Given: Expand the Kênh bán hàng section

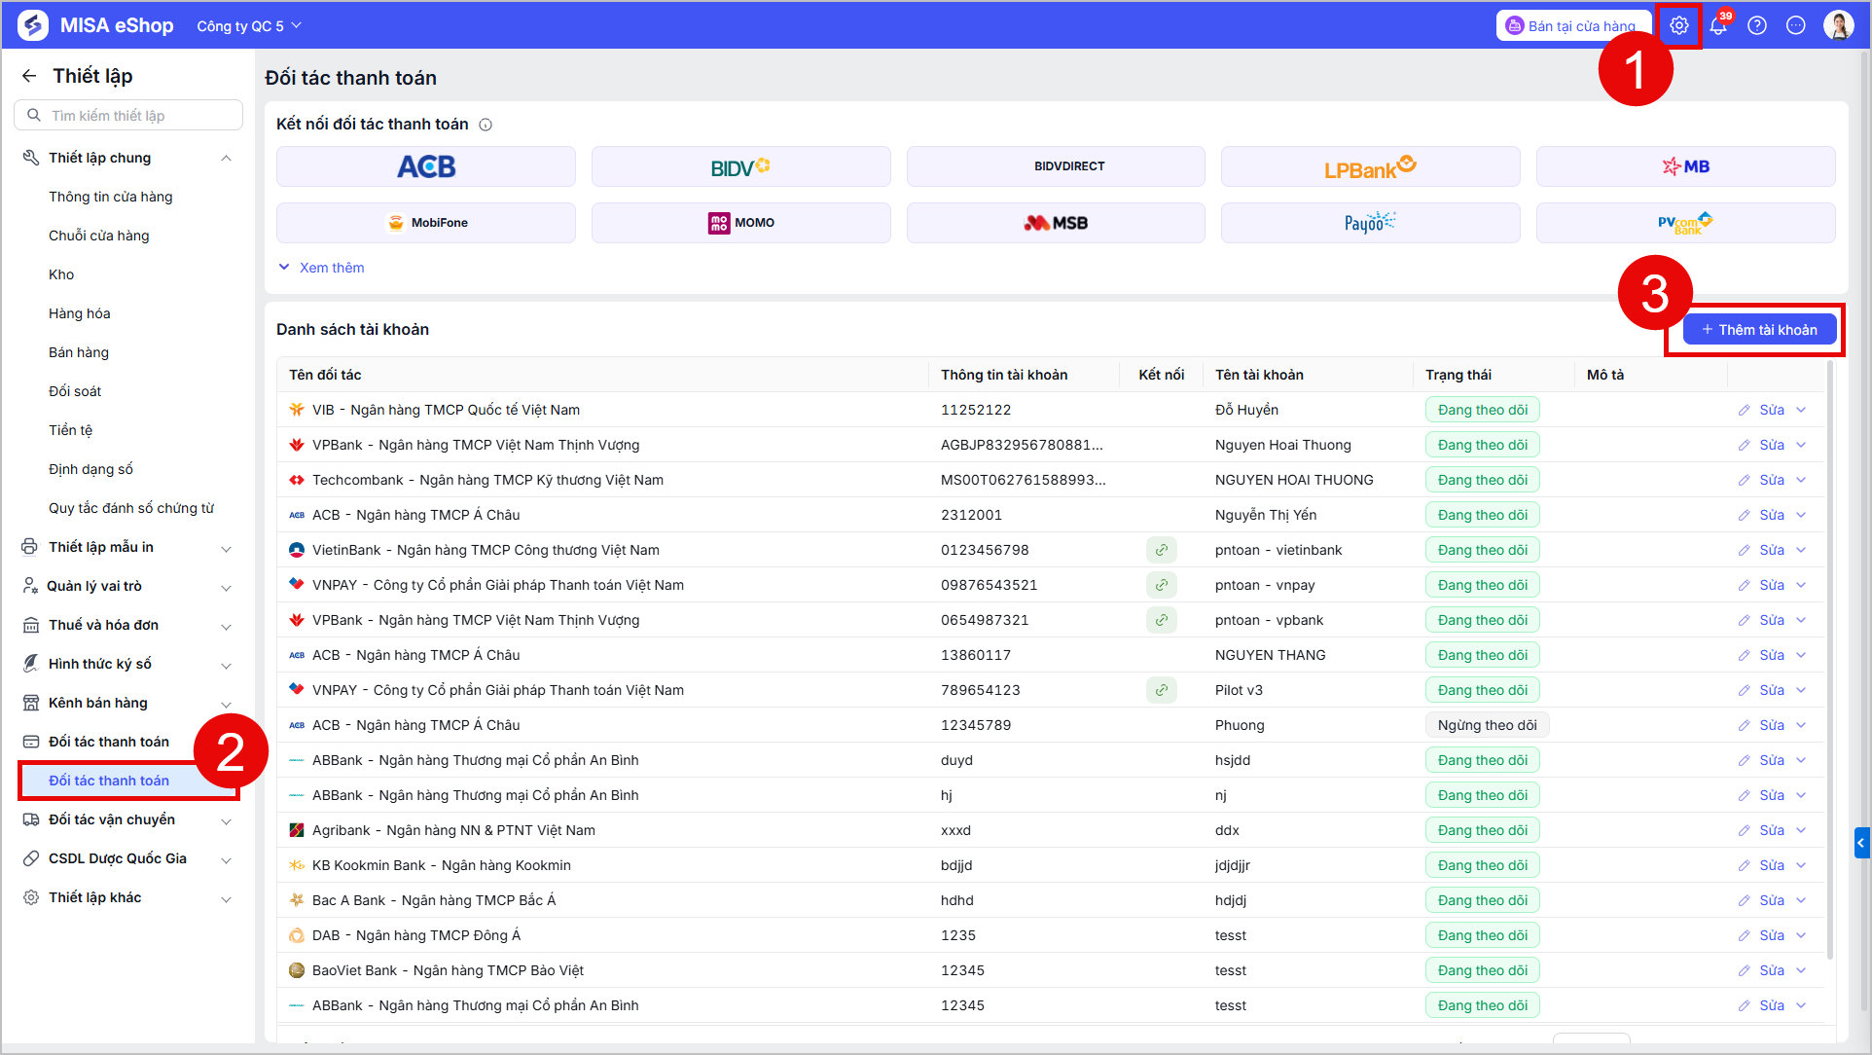Looking at the screenshot, I should [x=226, y=704].
